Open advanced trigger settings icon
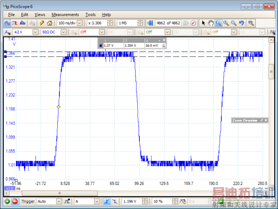278x209 pixels. pyautogui.click(x=67, y=201)
